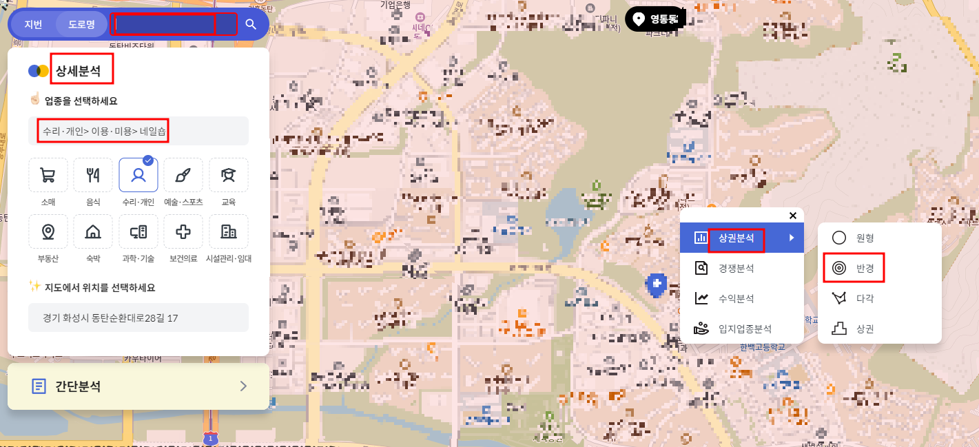
Task: Click the 지도에서 위치를 선택하세요 label
Action: (x=100, y=287)
